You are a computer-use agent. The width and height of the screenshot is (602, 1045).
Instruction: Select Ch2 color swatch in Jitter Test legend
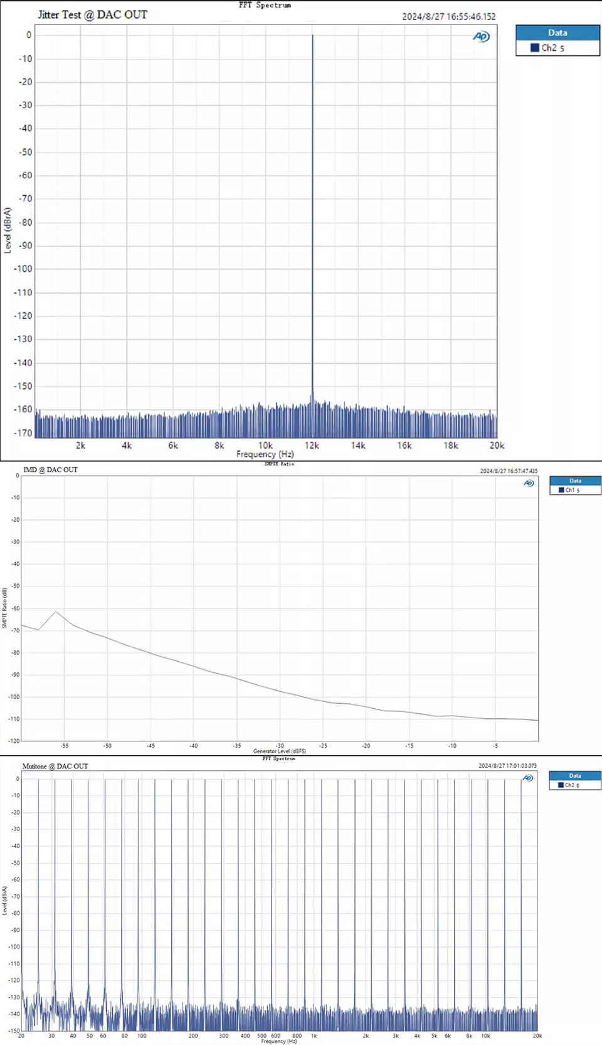[x=535, y=48]
